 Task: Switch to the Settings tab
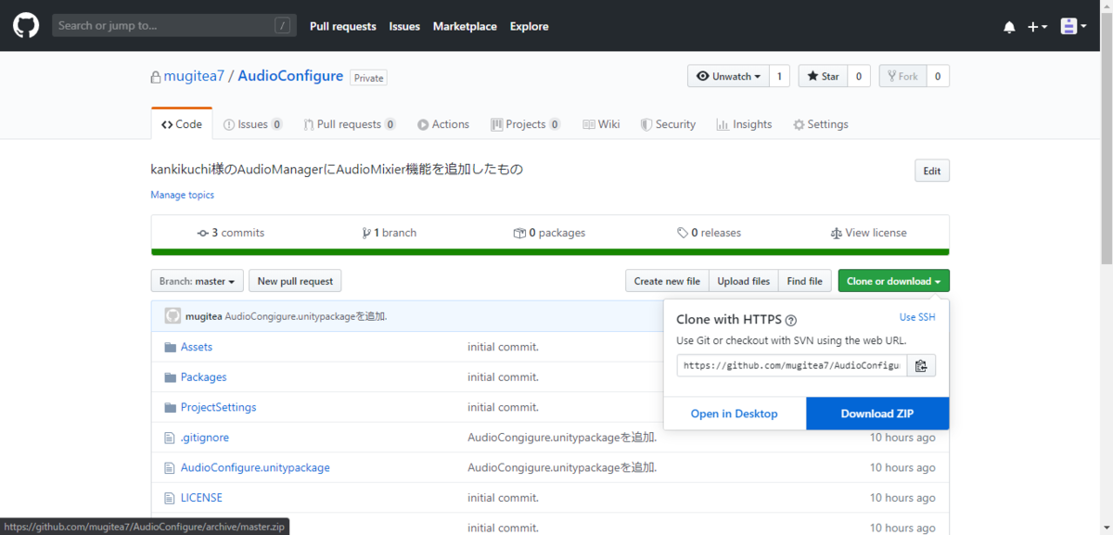(x=821, y=124)
